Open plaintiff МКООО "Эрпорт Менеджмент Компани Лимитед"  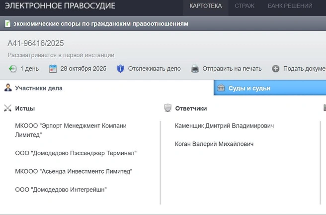[x=71, y=130]
